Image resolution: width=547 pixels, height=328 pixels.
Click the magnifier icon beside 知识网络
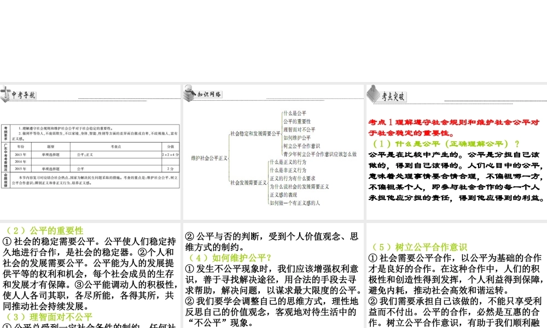coord(189,93)
